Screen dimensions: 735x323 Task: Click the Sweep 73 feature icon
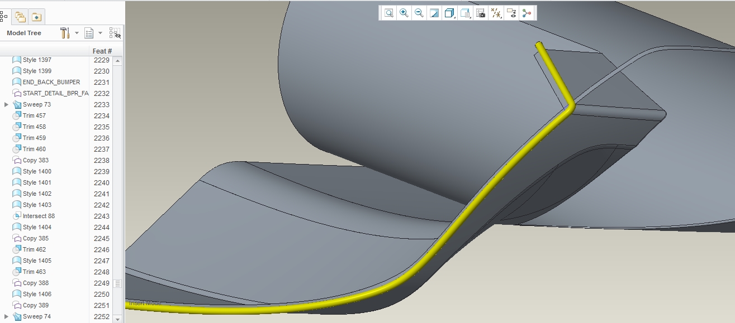pyautogui.click(x=16, y=104)
